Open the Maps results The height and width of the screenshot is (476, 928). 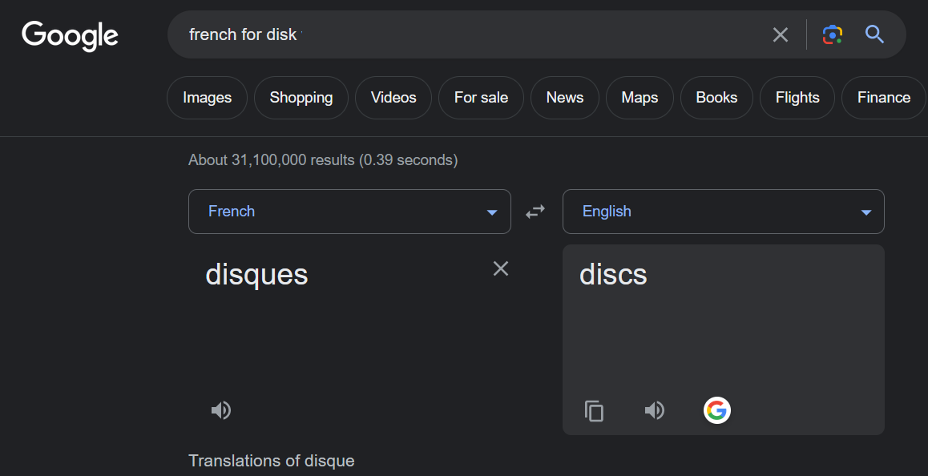tap(639, 98)
